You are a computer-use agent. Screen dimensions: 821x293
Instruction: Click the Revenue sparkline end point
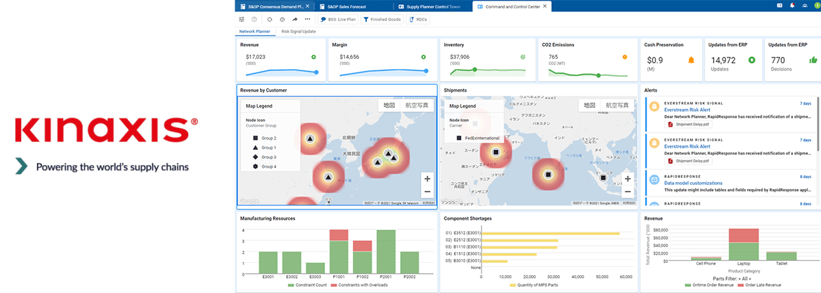click(x=316, y=72)
